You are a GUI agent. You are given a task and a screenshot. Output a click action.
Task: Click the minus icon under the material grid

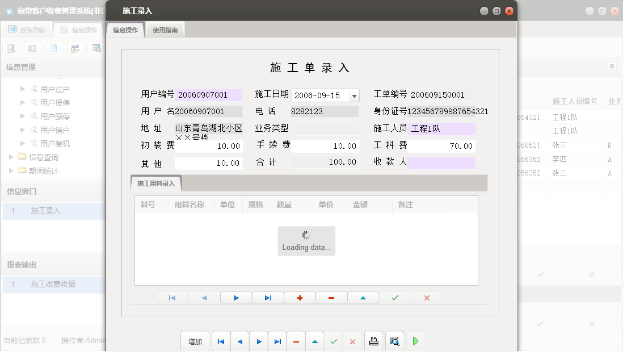331,298
